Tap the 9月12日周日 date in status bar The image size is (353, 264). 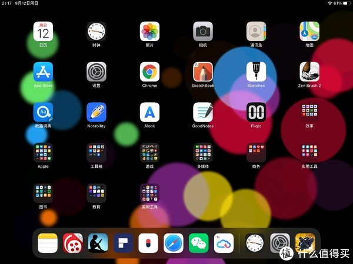point(26,3)
